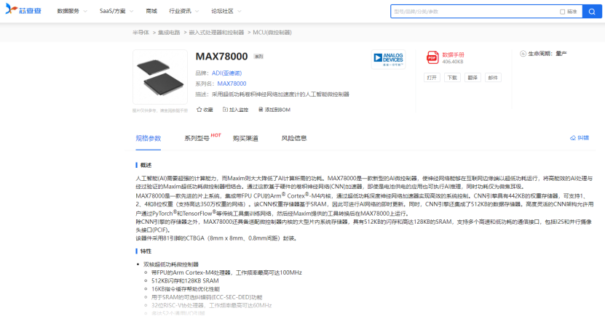Click the '16KB指令缓存' list item
The width and height of the screenshot is (605, 316).
(185, 289)
